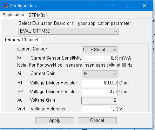Maximize the Configuration window
This screenshot has width=155, height=130.
128,6
